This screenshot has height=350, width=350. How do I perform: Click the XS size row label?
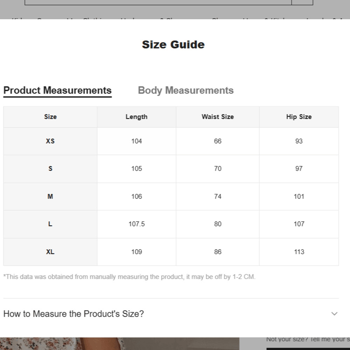point(50,141)
